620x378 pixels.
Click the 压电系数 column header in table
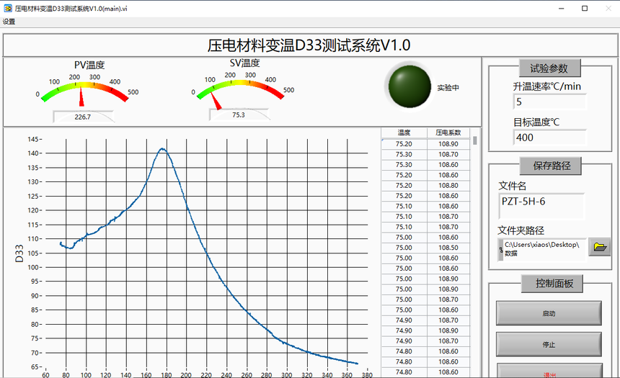(x=448, y=132)
